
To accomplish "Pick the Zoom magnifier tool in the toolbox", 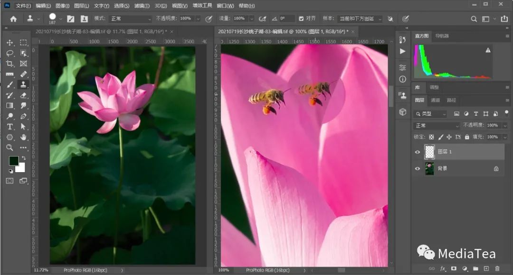I will tap(9, 147).
